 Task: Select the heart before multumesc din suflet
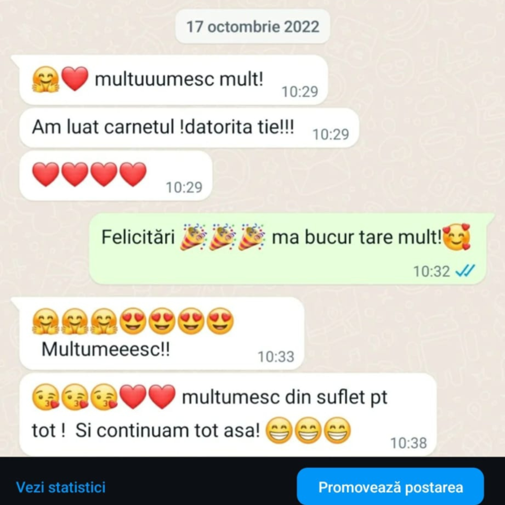coord(162,397)
